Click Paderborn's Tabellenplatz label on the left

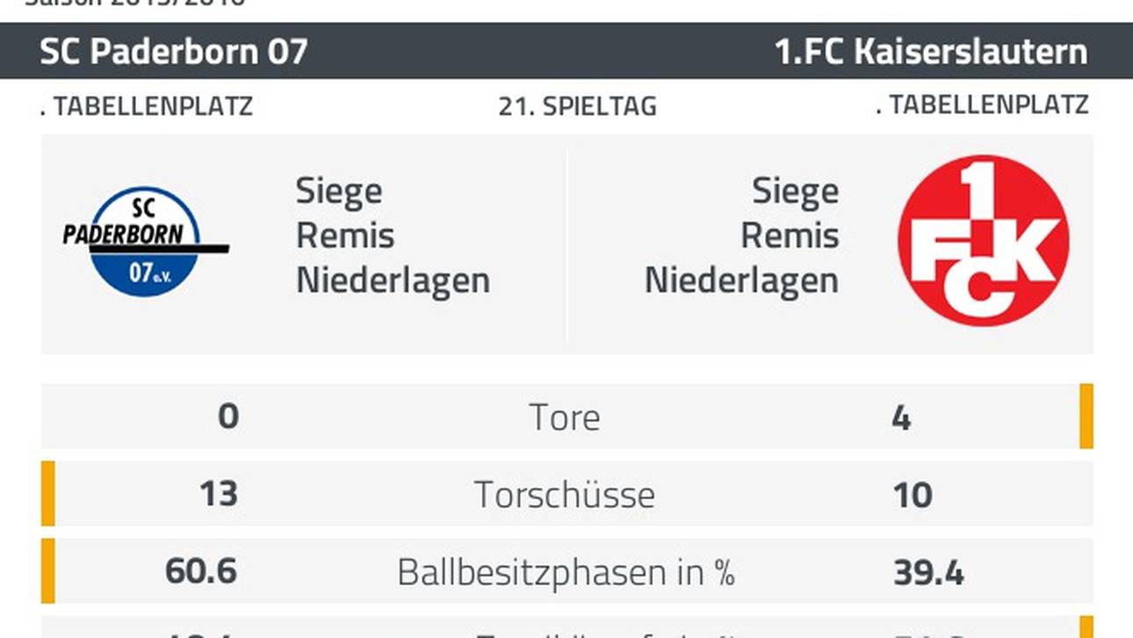(147, 106)
